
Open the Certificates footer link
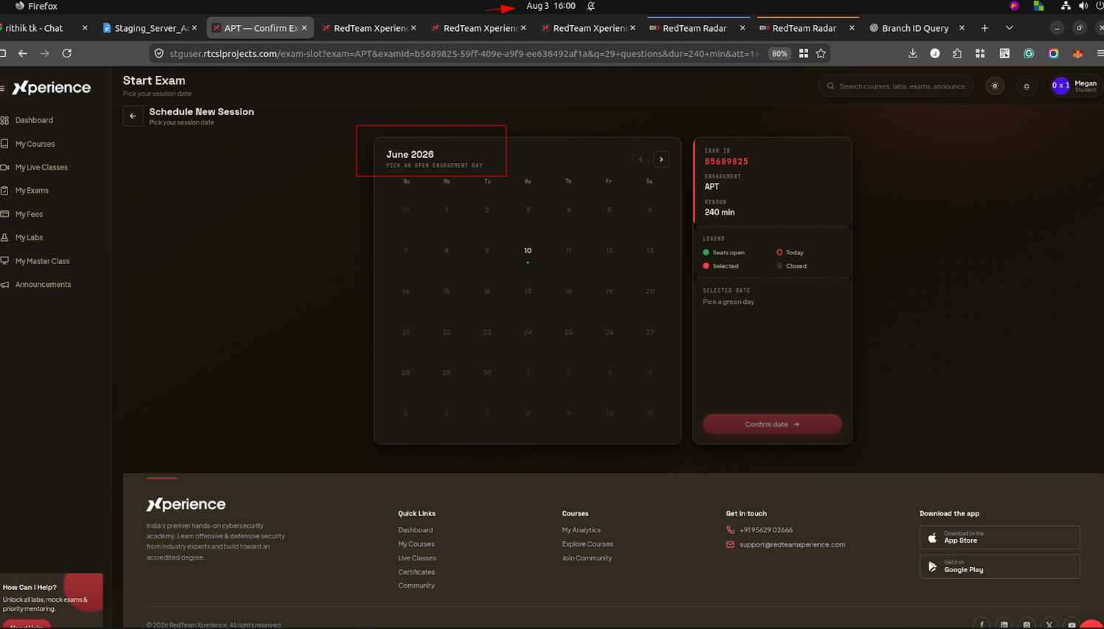tap(416, 572)
